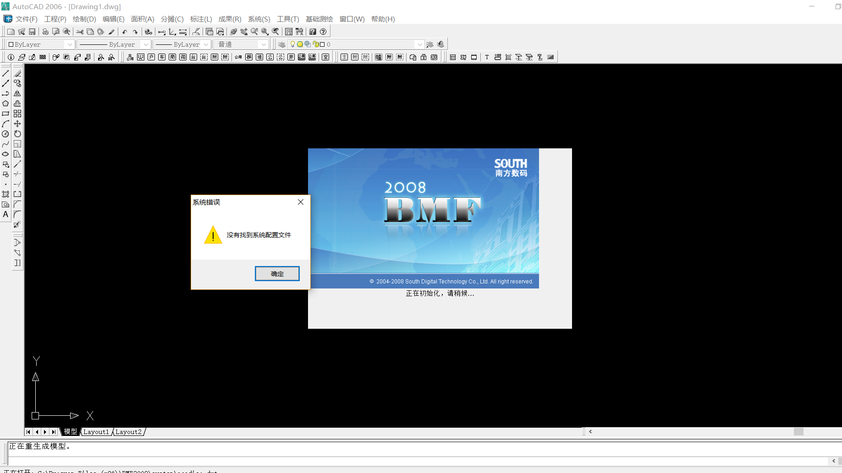
Task: Open the 标注(L) menu
Action: point(201,19)
